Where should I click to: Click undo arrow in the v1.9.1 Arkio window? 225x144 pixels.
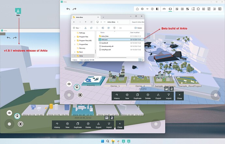pyautogui.click(x=8, y=38)
